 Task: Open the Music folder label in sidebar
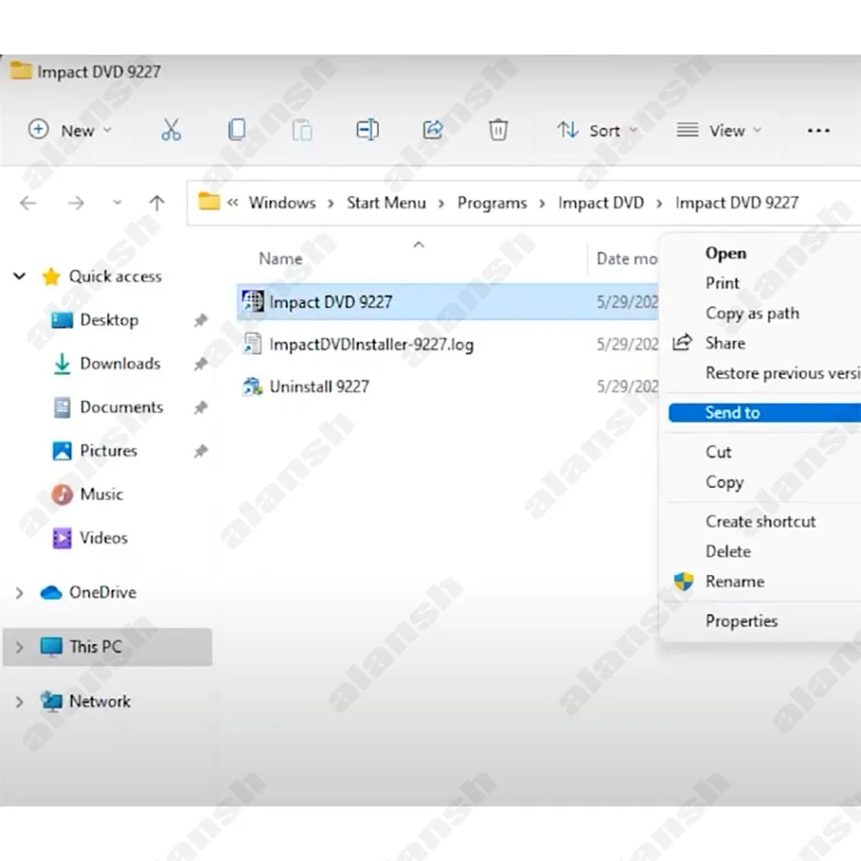[x=101, y=495]
